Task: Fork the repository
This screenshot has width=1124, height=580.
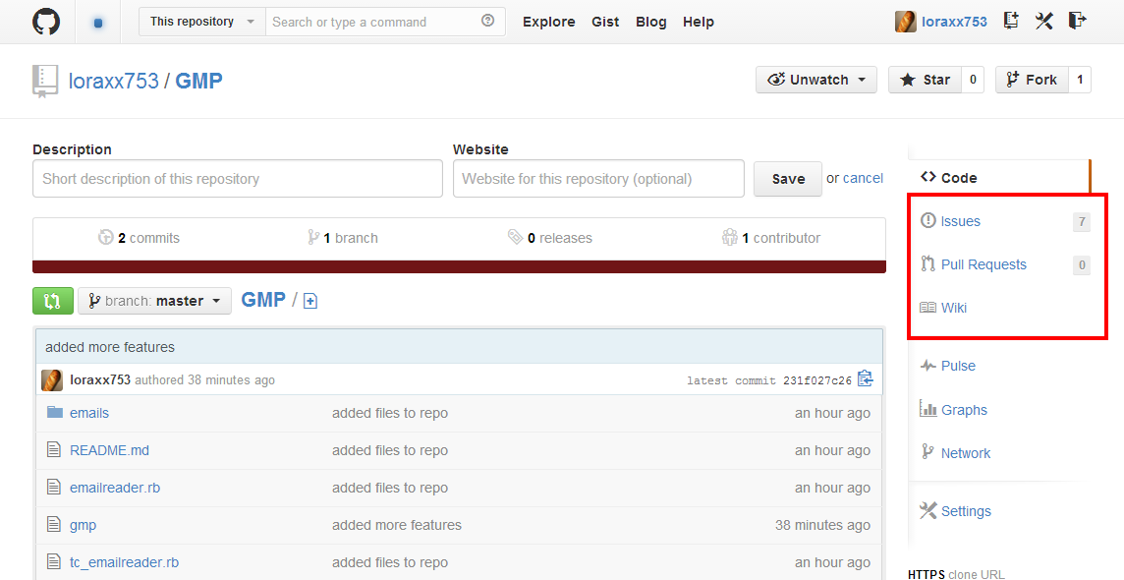Action: point(1032,80)
